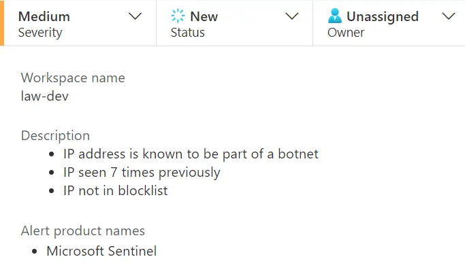The width and height of the screenshot is (465, 274).
Task: Open the Microsoft Sentinel product entry
Action: pyautogui.click(x=101, y=251)
